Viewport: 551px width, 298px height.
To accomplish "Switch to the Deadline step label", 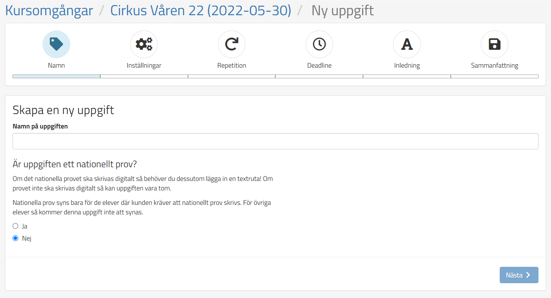I will click(319, 65).
